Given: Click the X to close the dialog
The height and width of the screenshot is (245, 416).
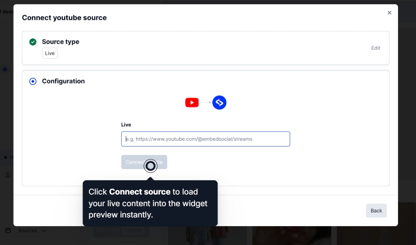Looking at the screenshot, I should (x=390, y=13).
